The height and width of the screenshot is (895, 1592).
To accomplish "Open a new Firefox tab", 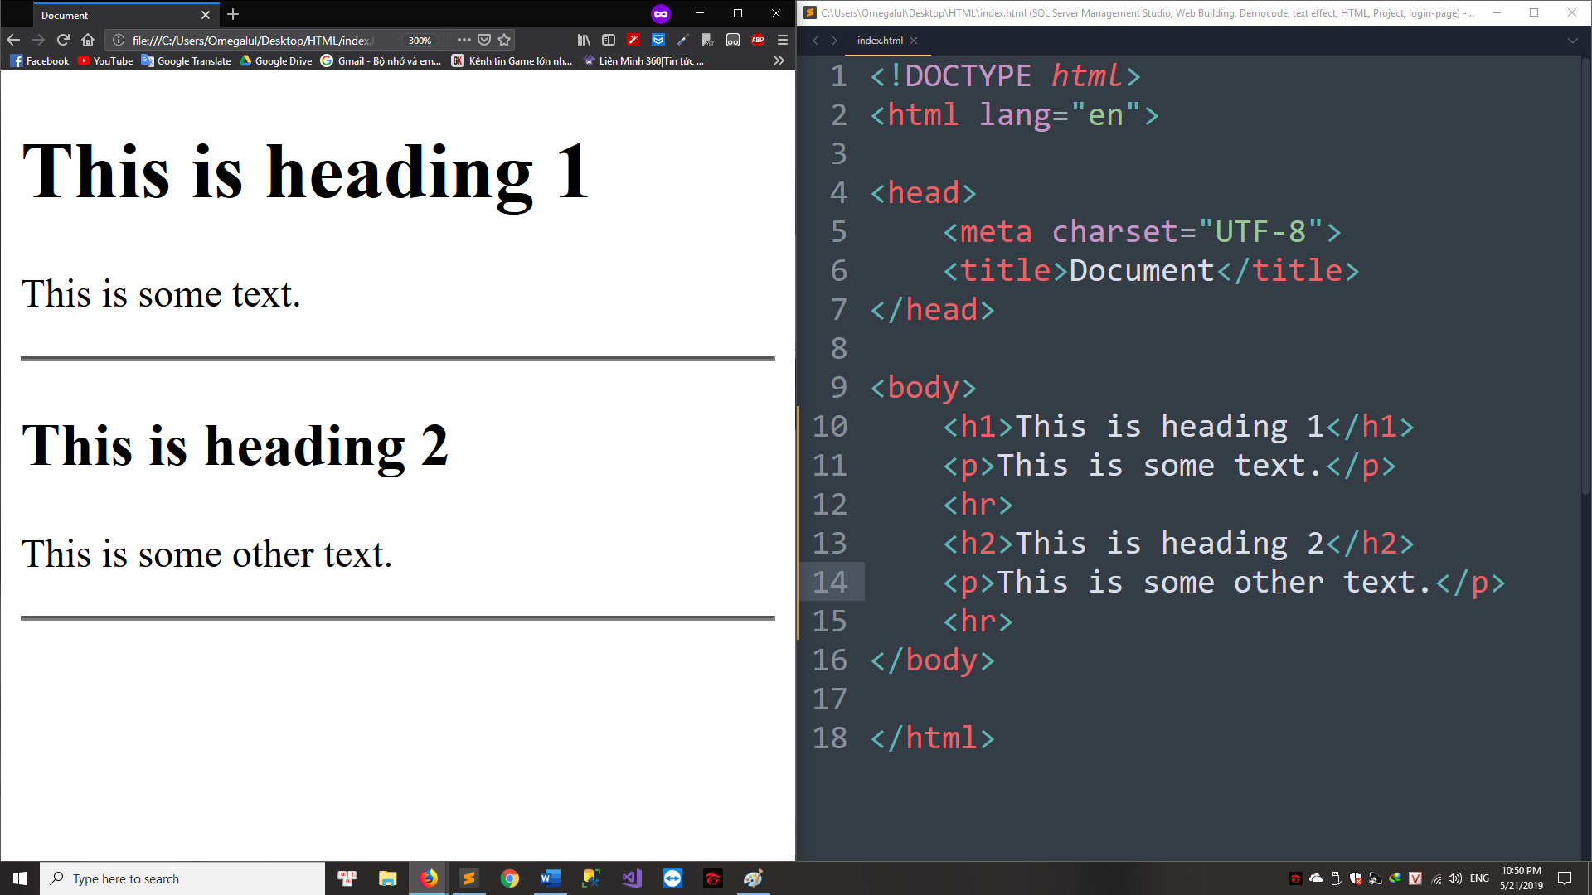I will pyautogui.click(x=233, y=14).
